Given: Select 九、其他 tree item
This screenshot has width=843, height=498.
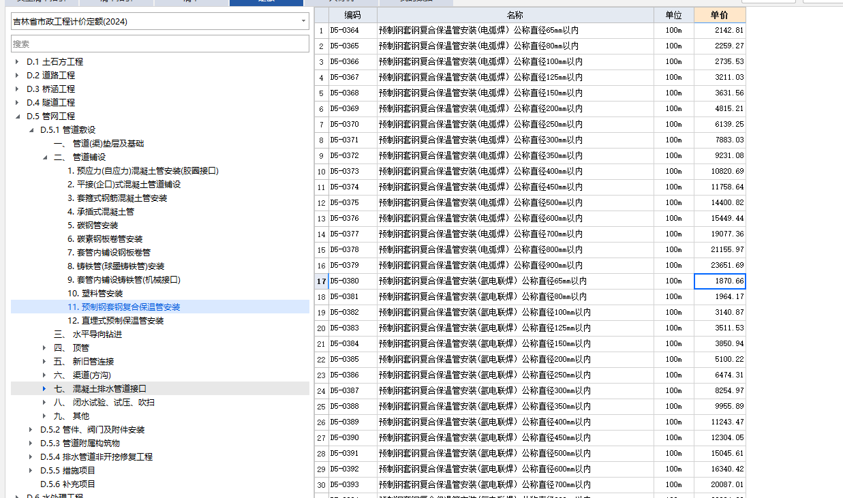Looking at the screenshot, I should (x=72, y=416).
